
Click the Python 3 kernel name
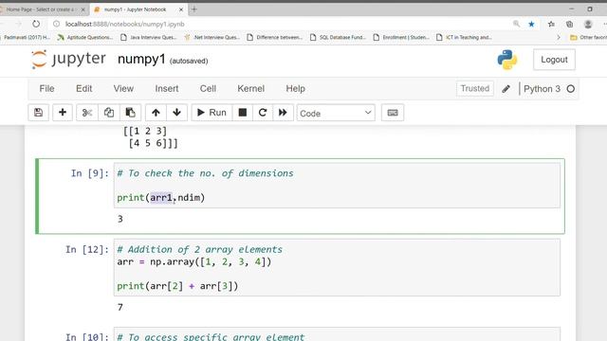tap(542, 89)
